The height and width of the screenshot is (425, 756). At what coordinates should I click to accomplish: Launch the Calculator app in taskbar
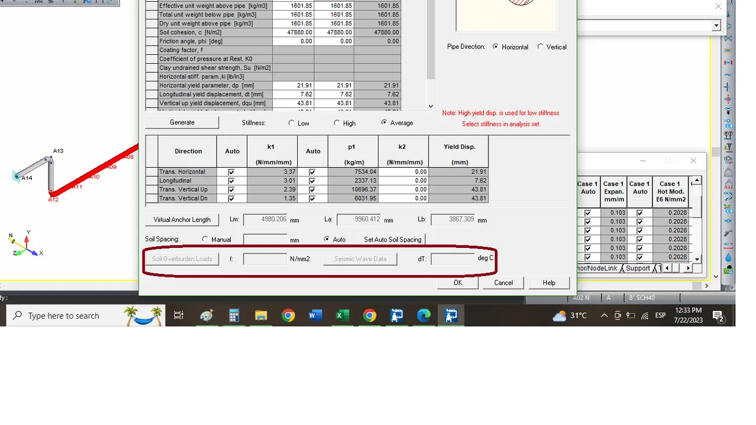[234, 316]
